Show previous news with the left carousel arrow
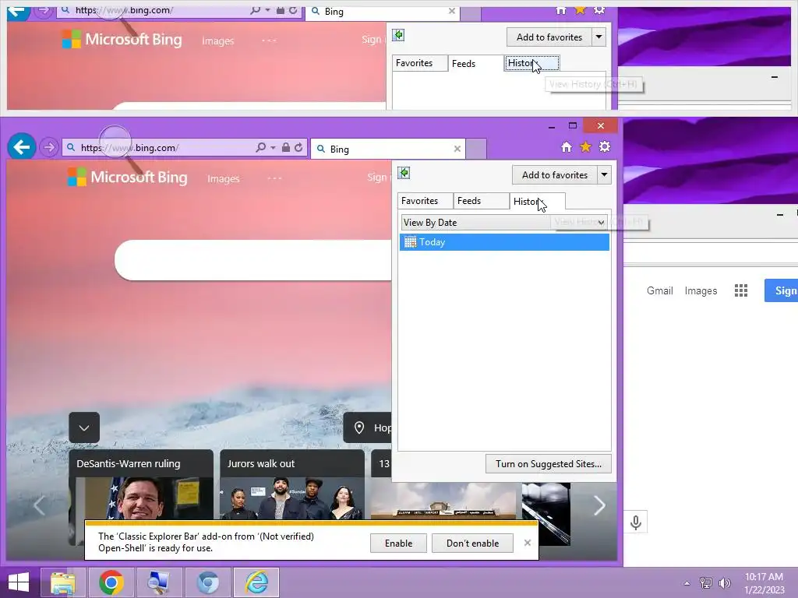Image resolution: width=798 pixels, height=598 pixels. pos(39,505)
